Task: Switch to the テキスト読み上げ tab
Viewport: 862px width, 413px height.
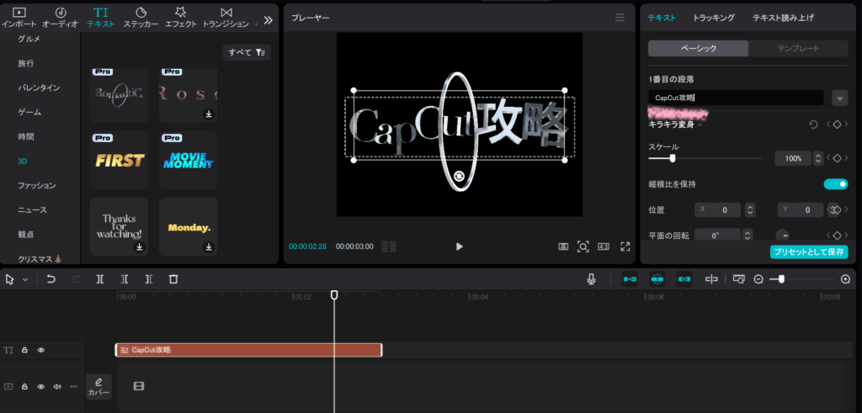Action: [x=783, y=19]
